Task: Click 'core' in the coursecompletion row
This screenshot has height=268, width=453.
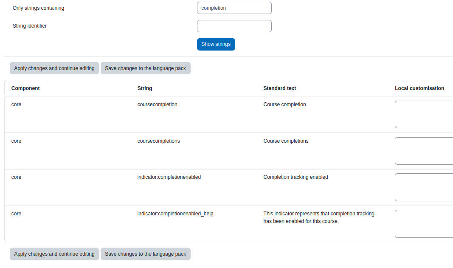Action: click(x=16, y=104)
